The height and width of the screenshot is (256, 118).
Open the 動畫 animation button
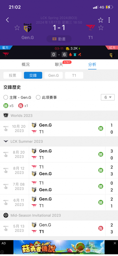[59, 39]
